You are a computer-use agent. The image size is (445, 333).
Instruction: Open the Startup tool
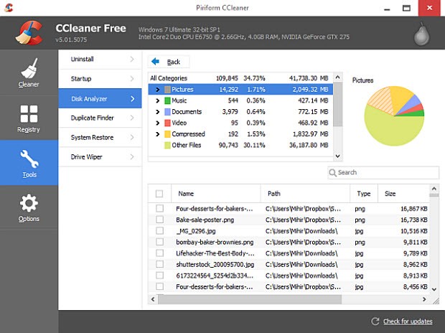click(x=100, y=79)
